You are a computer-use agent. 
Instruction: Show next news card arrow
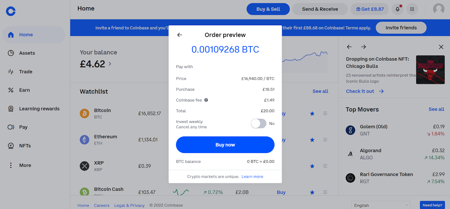pyautogui.click(x=363, y=47)
